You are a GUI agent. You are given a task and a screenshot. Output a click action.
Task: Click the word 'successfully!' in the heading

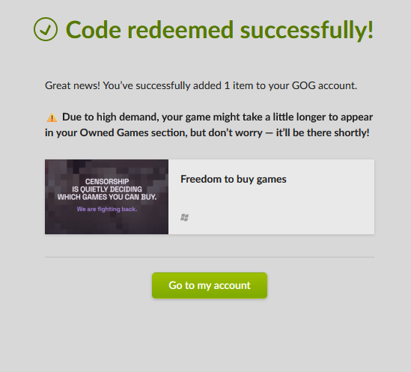tap(307, 31)
